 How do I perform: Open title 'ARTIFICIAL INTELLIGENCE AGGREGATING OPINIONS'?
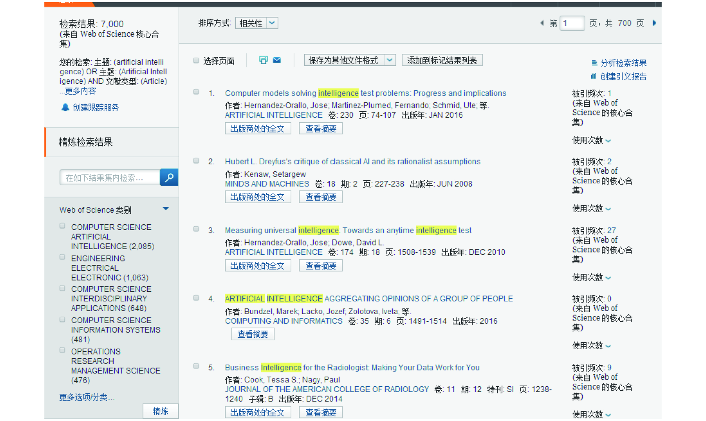pyautogui.click(x=369, y=298)
